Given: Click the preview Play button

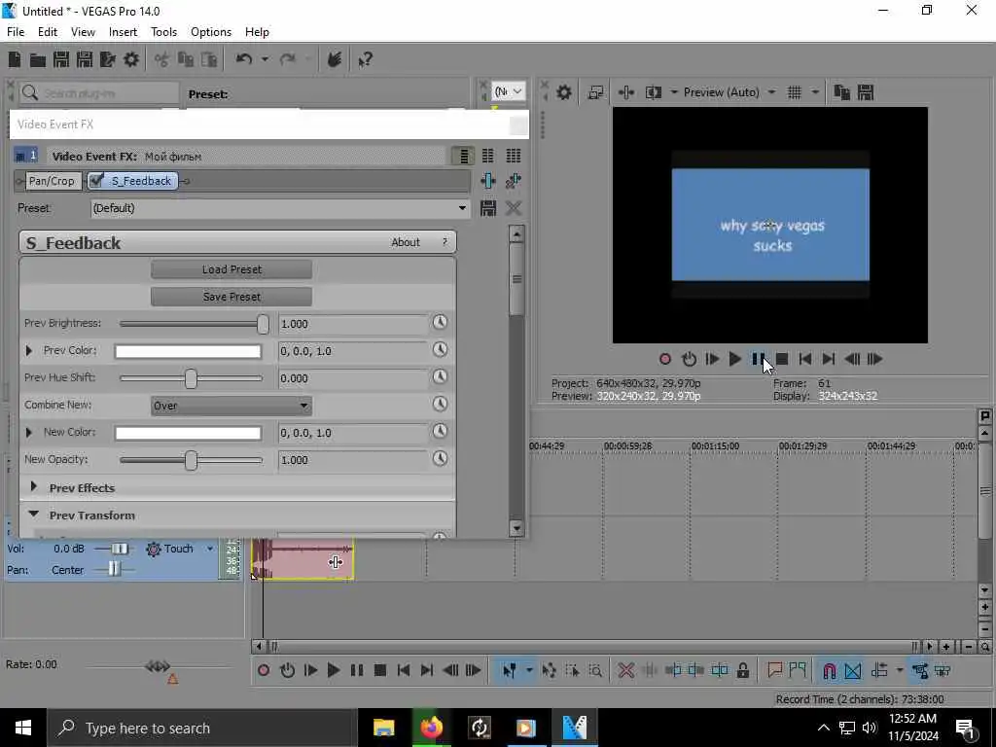Looking at the screenshot, I should pos(735,359).
